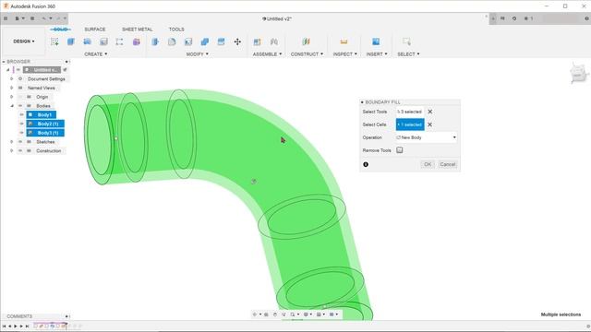Open the data panel grid icon
This screenshot has height=332, width=591.
click(x=6, y=18)
